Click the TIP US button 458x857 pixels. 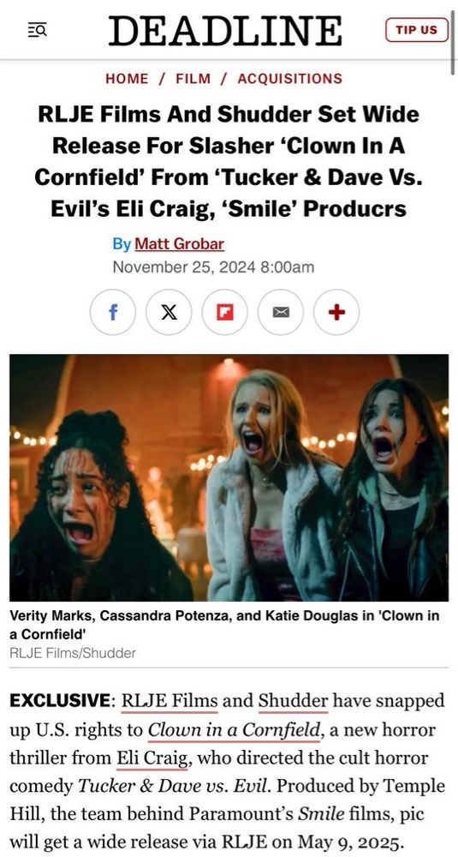coord(417,29)
